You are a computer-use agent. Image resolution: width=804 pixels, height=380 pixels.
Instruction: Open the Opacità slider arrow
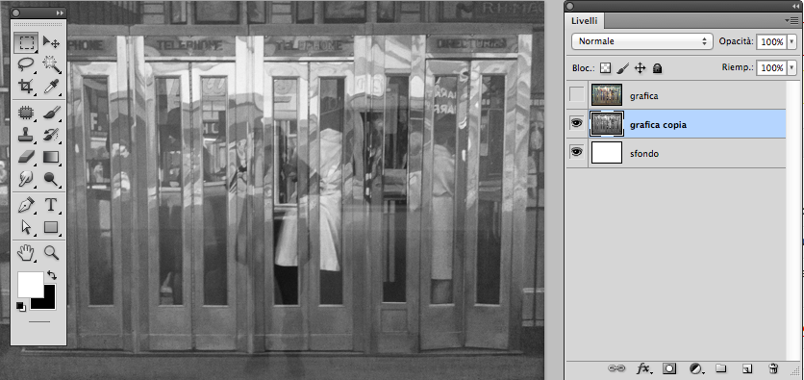791,42
